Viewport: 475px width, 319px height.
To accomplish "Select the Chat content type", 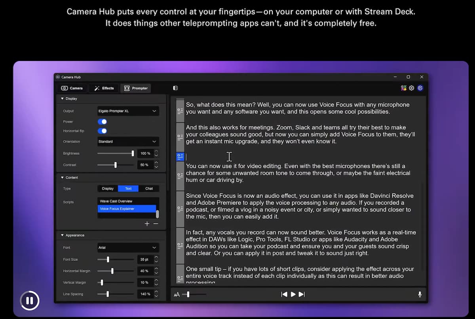I will point(149,189).
